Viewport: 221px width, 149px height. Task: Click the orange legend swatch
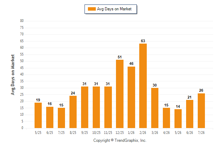coord(92,9)
